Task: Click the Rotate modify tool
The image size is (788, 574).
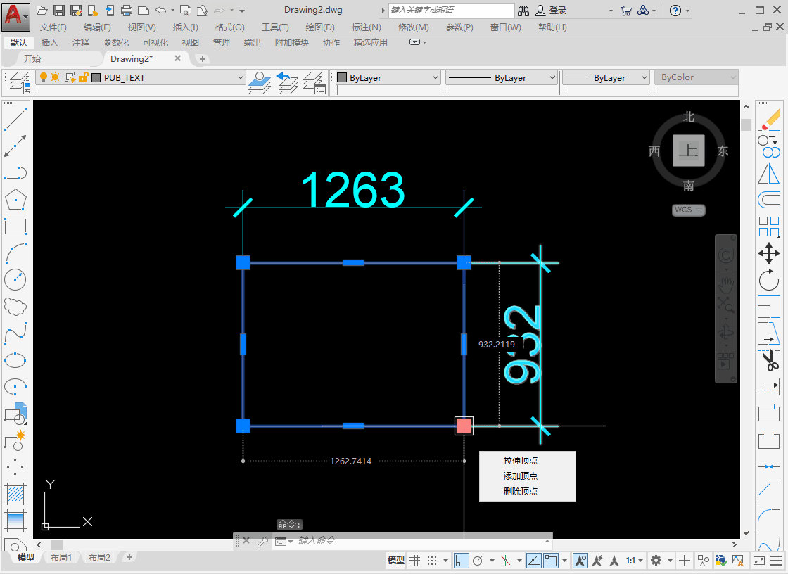Action: coord(769,280)
